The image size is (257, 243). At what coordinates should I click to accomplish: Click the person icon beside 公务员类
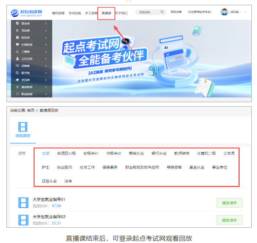pos(17,58)
